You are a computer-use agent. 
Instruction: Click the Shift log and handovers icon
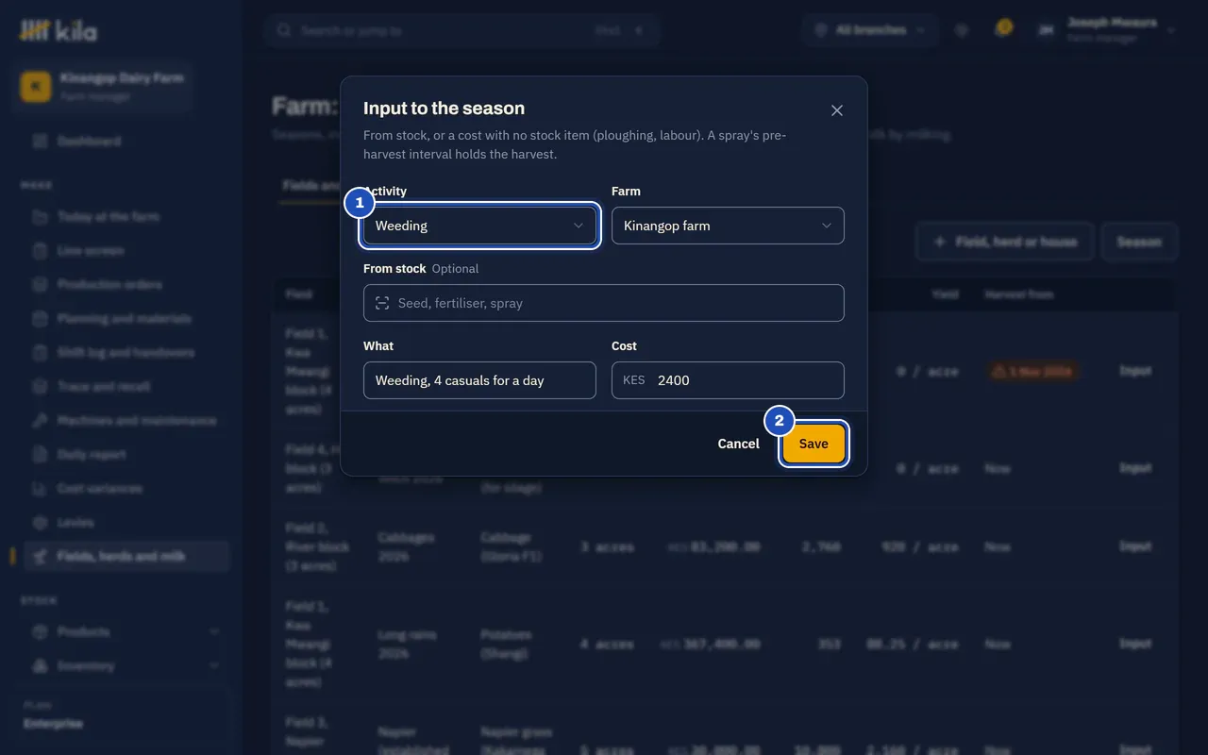40,352
